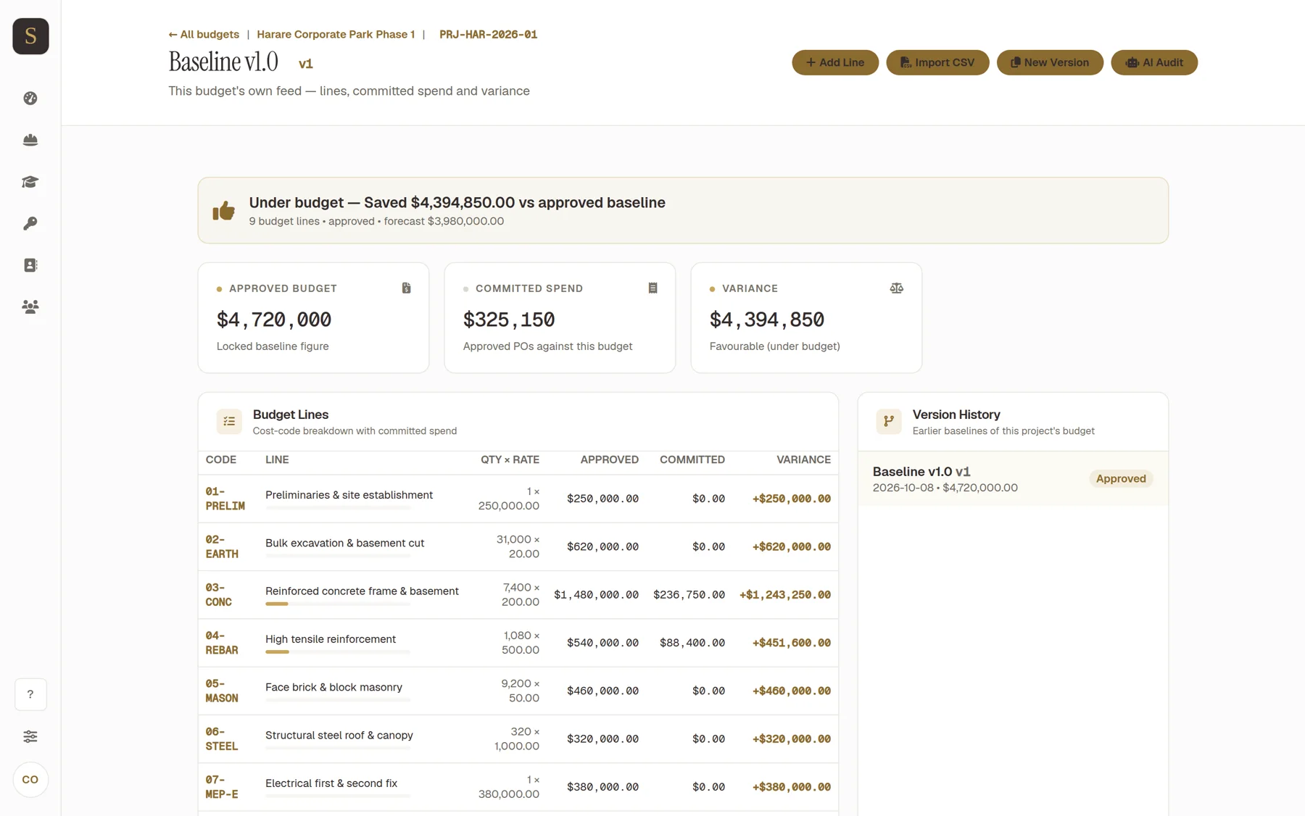Click the Variance balance scale icon
The image size is (1305, 816).
pyautogui.click(x=897, y=288)
